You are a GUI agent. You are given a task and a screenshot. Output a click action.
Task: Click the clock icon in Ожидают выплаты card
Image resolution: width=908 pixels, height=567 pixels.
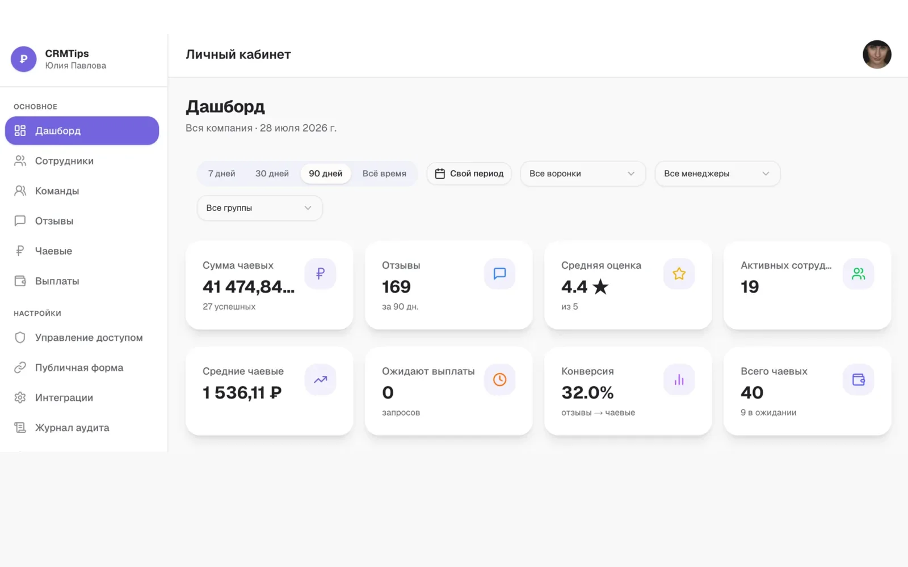(x=499, y=380)
